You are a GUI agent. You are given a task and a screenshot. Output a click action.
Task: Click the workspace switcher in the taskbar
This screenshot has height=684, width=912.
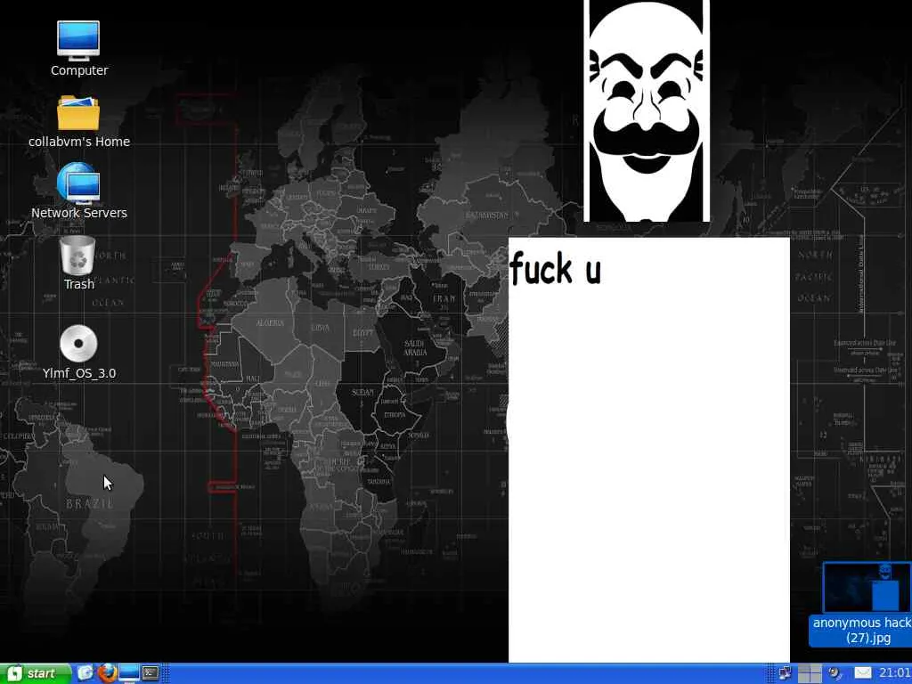(x=809, y=673)
